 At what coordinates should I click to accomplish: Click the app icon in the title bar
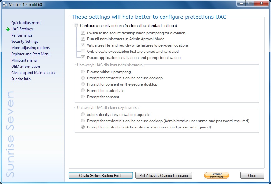click(x=5, y=4)
